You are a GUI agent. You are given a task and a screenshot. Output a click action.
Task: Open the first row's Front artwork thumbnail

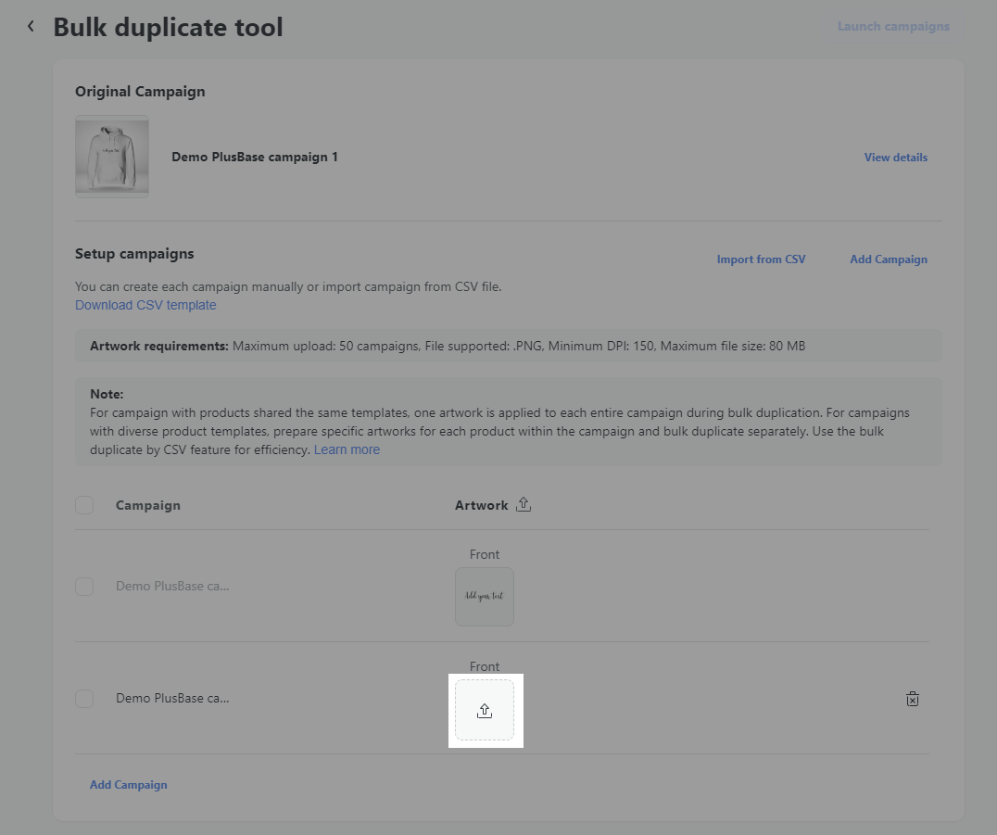485,597
